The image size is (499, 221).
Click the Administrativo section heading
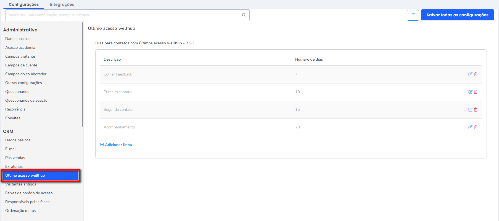click(20, 30)
